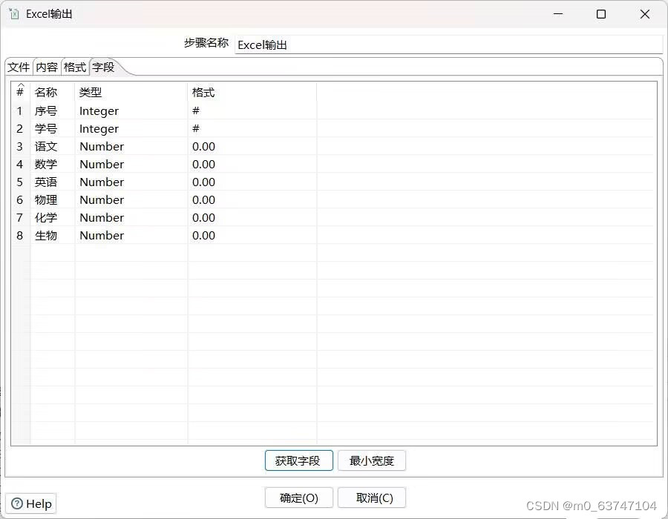Click the Integer type cell of 序号
668x519 pixels.
pos(131,111)
